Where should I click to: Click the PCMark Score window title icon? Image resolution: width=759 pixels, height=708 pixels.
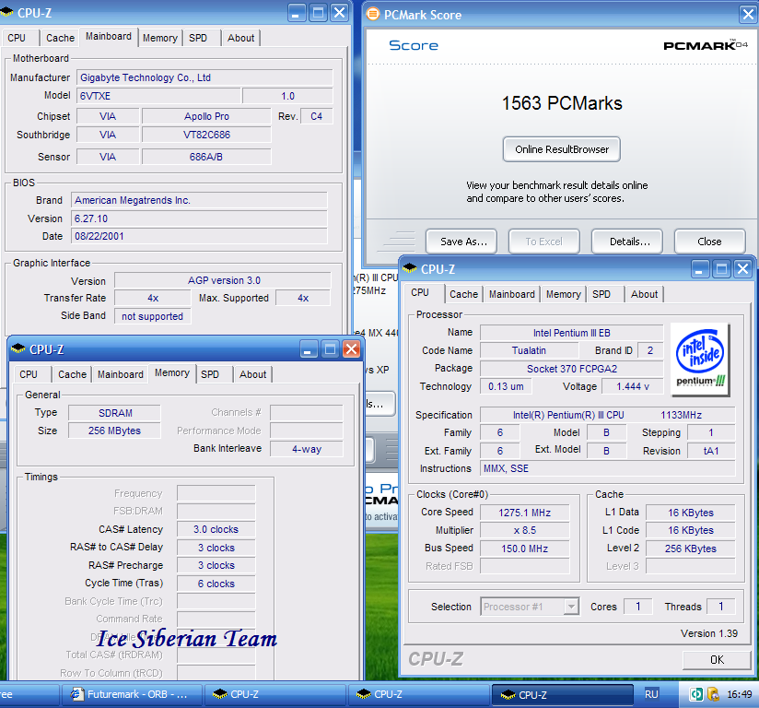pos(373,14)
